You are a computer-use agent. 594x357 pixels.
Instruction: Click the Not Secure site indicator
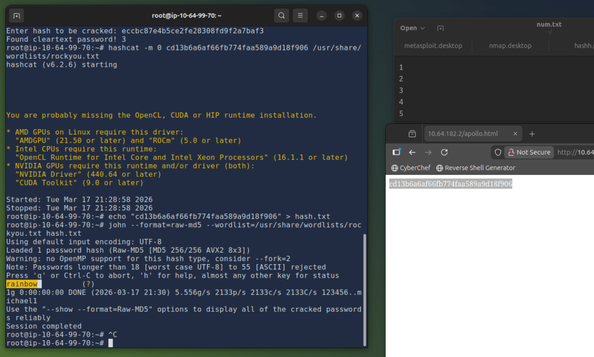click(x=529, y=152)
